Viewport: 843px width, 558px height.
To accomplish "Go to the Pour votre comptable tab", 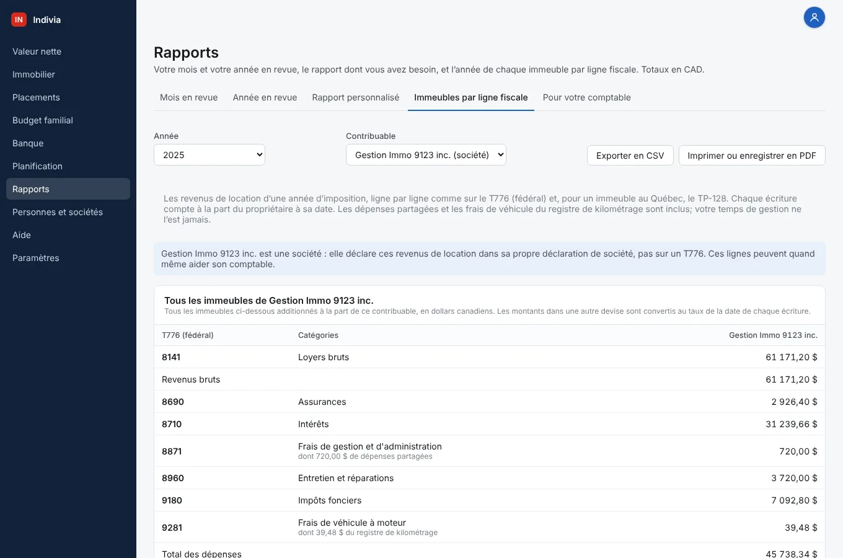I will tap(587, 97).
